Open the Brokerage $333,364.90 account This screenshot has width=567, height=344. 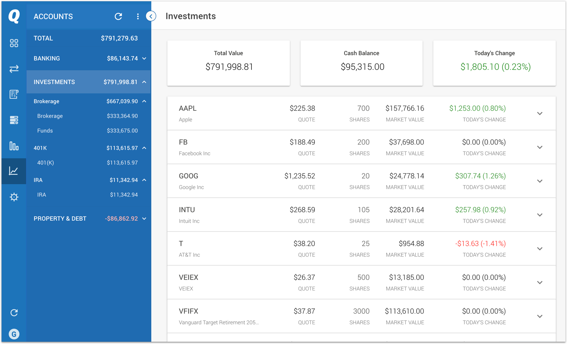coord(88,116)
